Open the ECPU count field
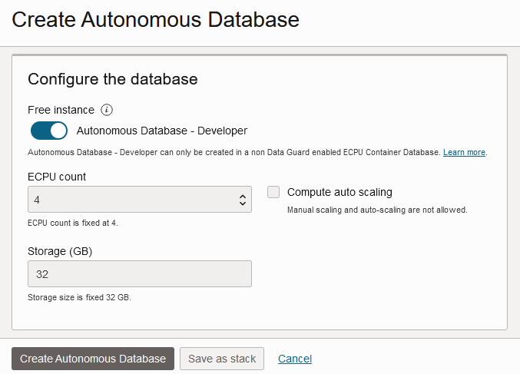Image resolution: width=520 pixels, height=374 pixels. 131,200
